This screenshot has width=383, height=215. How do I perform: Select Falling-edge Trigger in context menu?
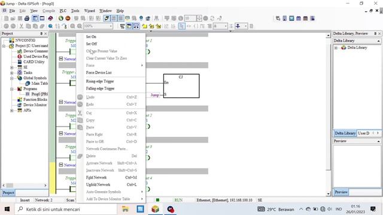(100, 88)
